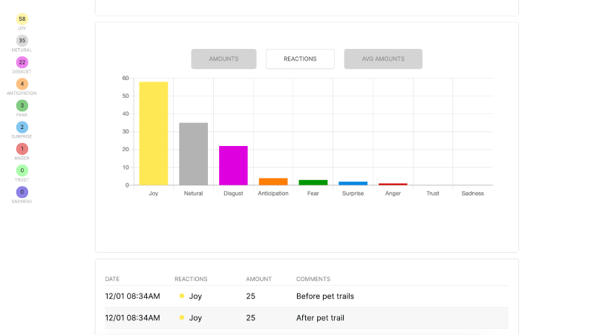Sort table by Date column header
This screenshot has height=335, width=594.
pos(112,279)
